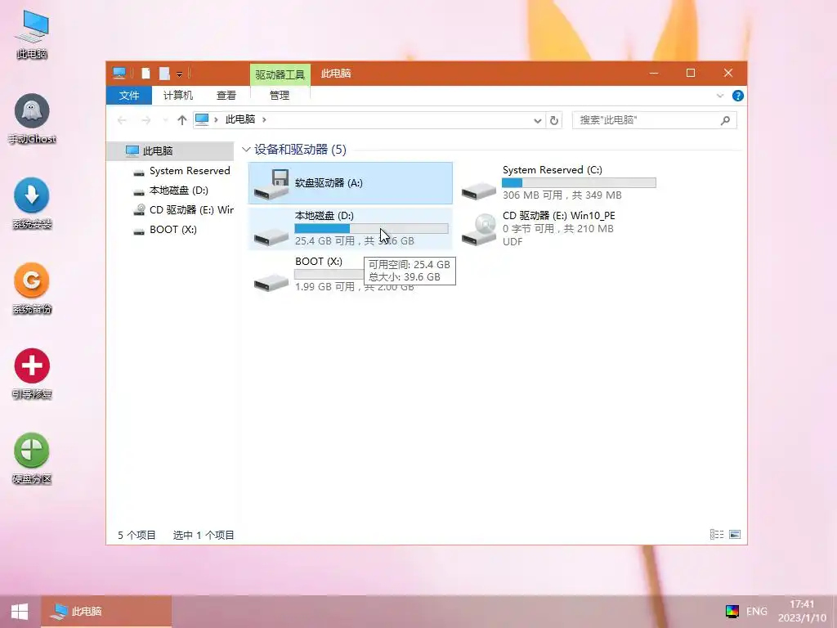This screenshot has height=628, width=837.
Task: Collapse the 设备和驱动器 group
Action: click(x=246, y=150)
